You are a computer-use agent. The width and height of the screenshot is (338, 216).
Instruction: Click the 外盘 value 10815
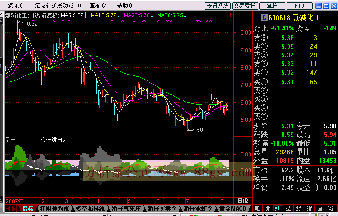click(x=285, y=161)
